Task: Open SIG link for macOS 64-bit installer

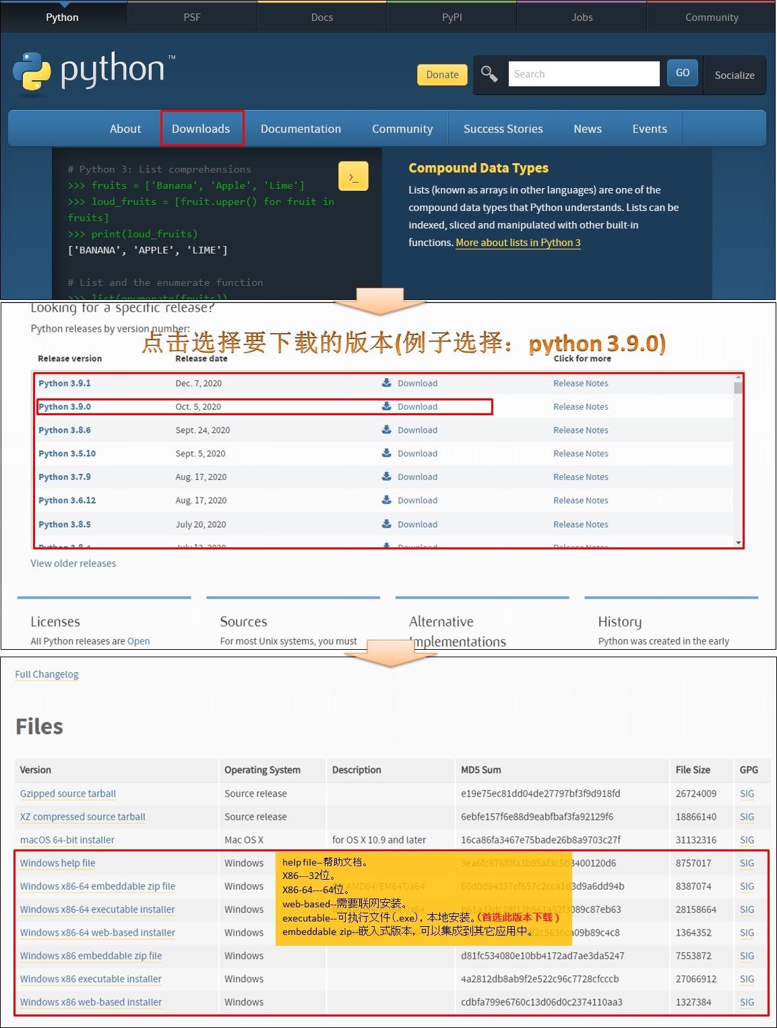Action: pos(747,840)
